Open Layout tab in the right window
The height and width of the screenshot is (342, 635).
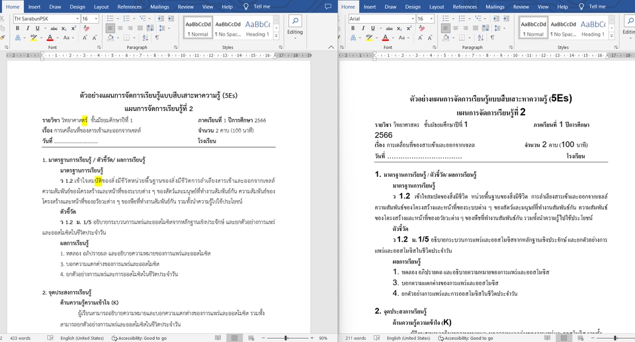click(x=437, y=7)
